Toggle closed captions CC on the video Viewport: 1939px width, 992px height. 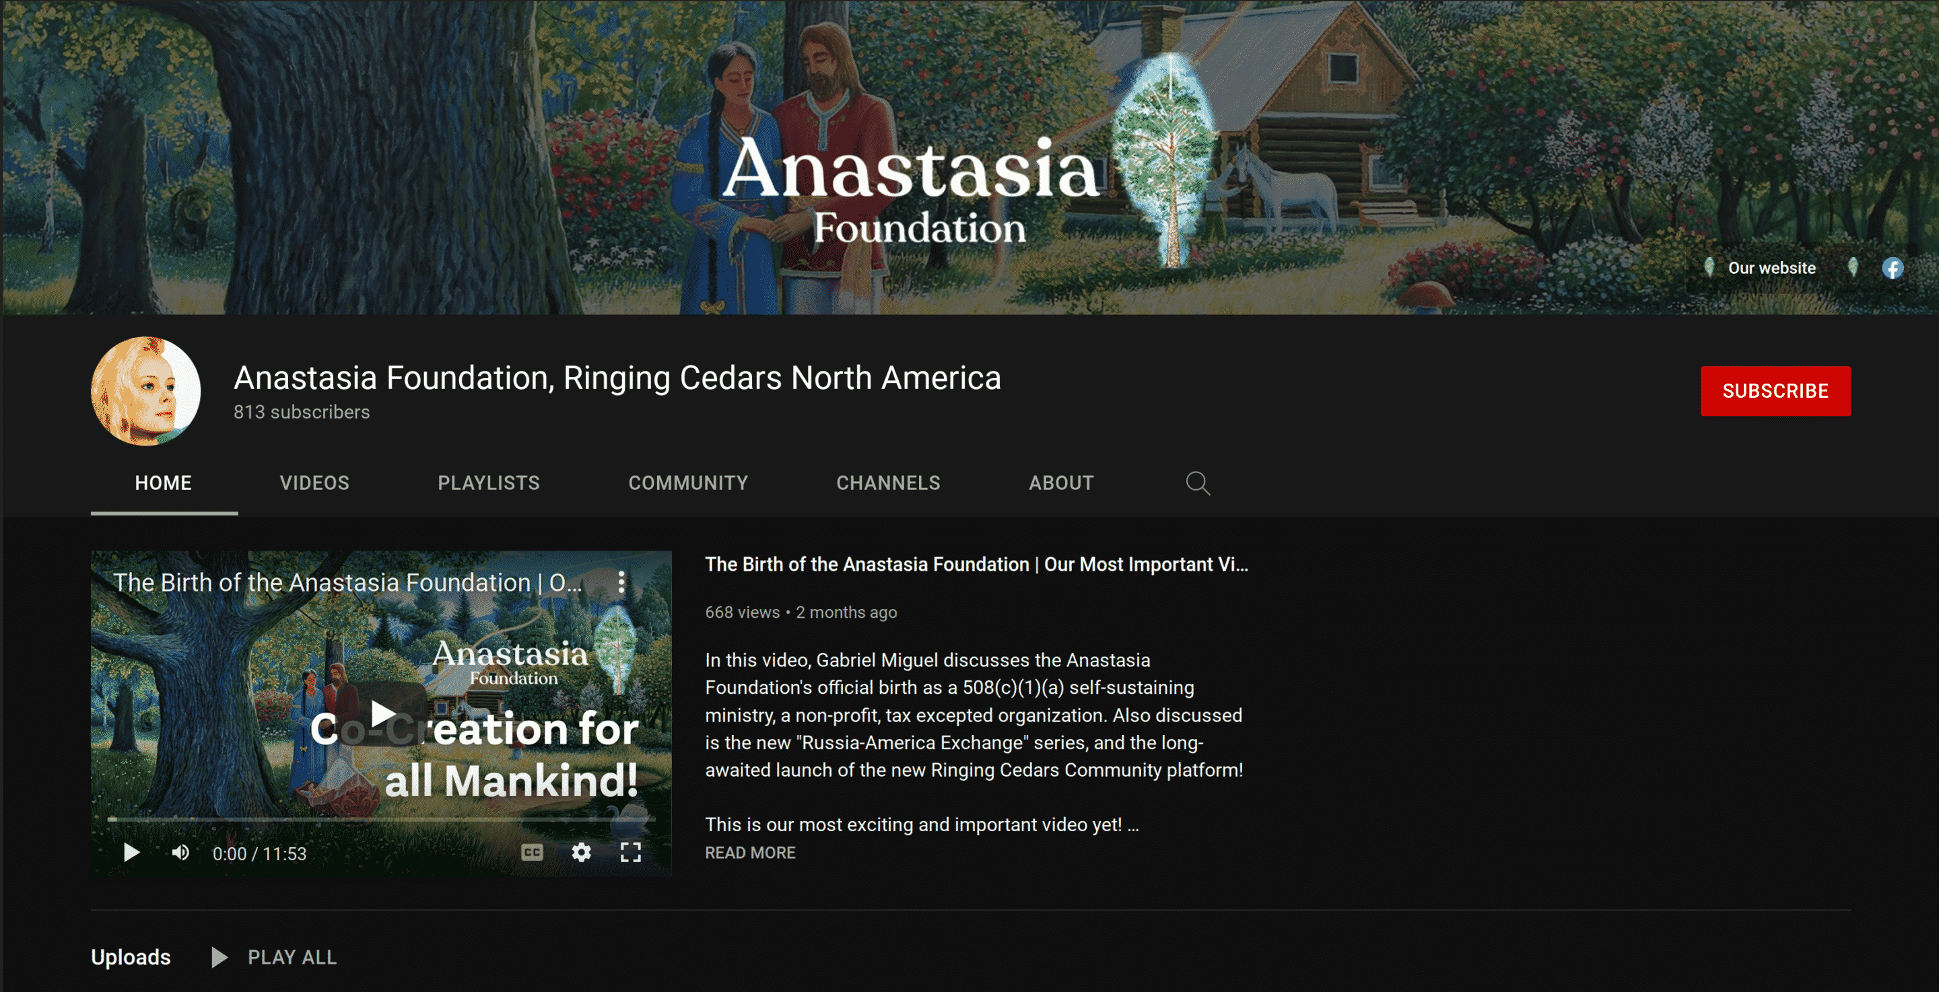tap(532, 852)
